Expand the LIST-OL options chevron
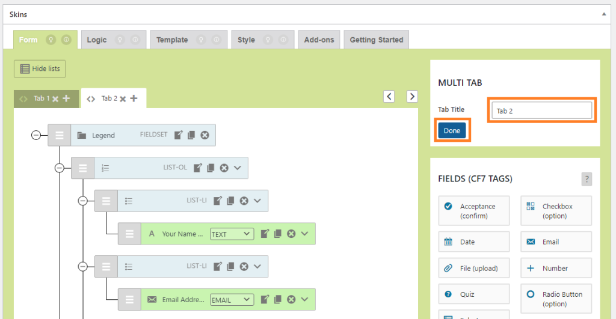 coord(237,168)
